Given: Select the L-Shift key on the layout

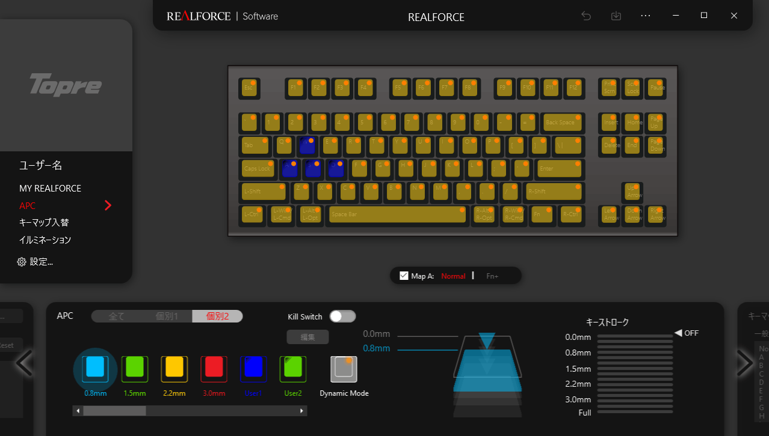Looking at the screenshot, I should (264, 192).
